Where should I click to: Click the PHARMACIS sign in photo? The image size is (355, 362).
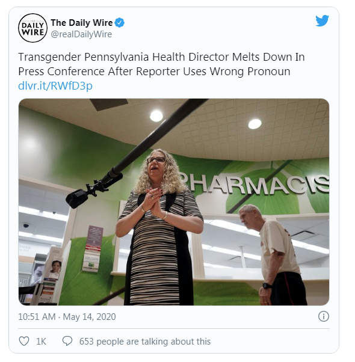coord(255,185)
